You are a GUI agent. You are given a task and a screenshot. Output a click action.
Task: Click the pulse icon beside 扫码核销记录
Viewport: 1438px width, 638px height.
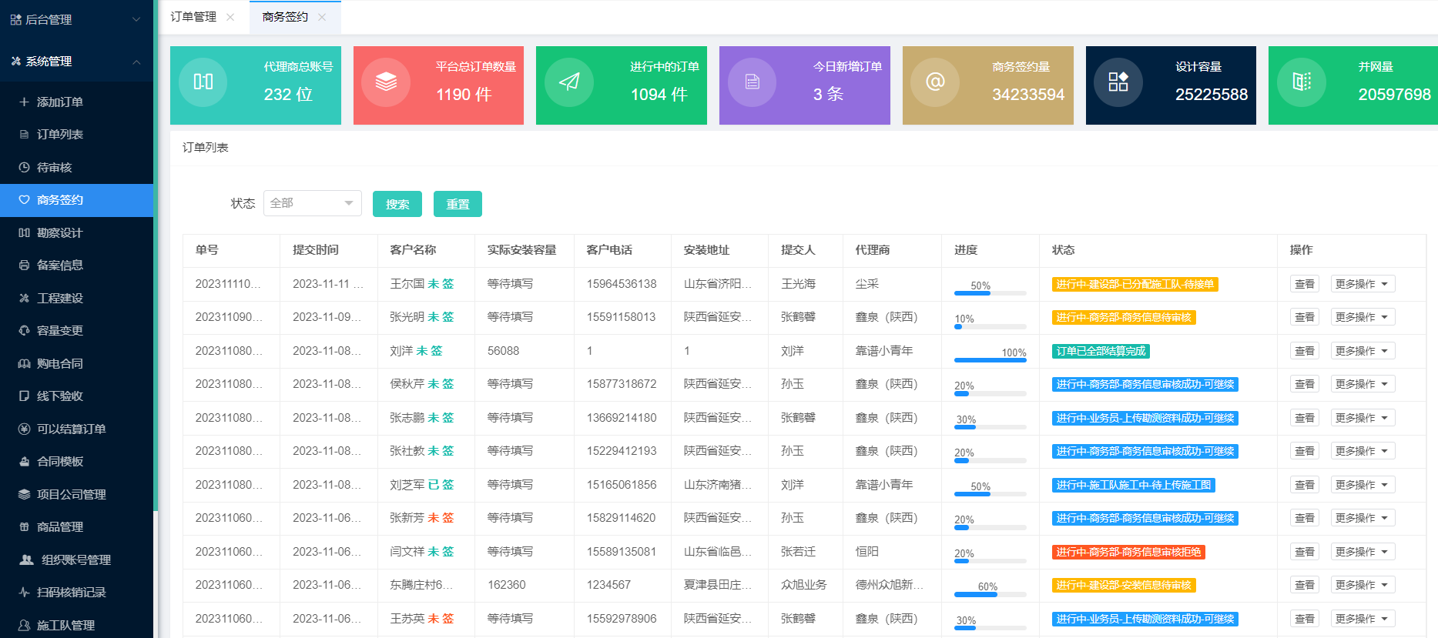click(24, 593)
